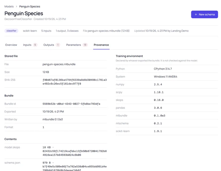Click the Parameters count badge 13
The width and height of the screenshot is (221, 171).
pos(85,45)
